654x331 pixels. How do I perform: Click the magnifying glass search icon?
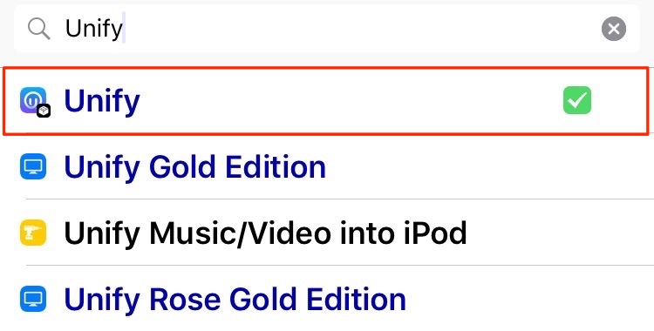[x=38, y=30]
